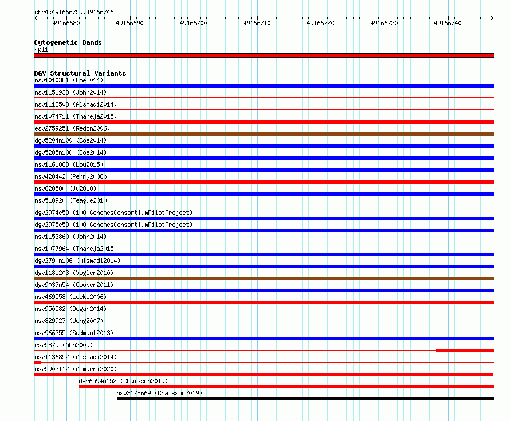Click the red 4p11 cytogenetic band bar
Viewport: 510px width, 421px height.
[x=264, y=56]
